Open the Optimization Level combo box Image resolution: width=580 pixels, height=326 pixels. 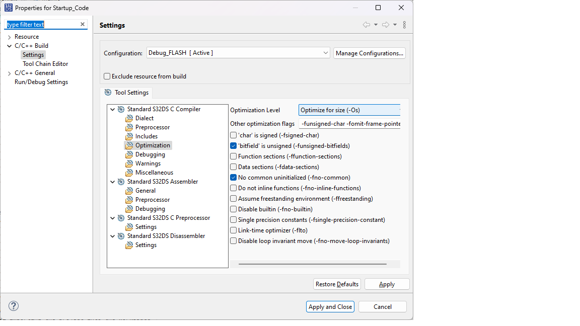click(x=349, y=110)
